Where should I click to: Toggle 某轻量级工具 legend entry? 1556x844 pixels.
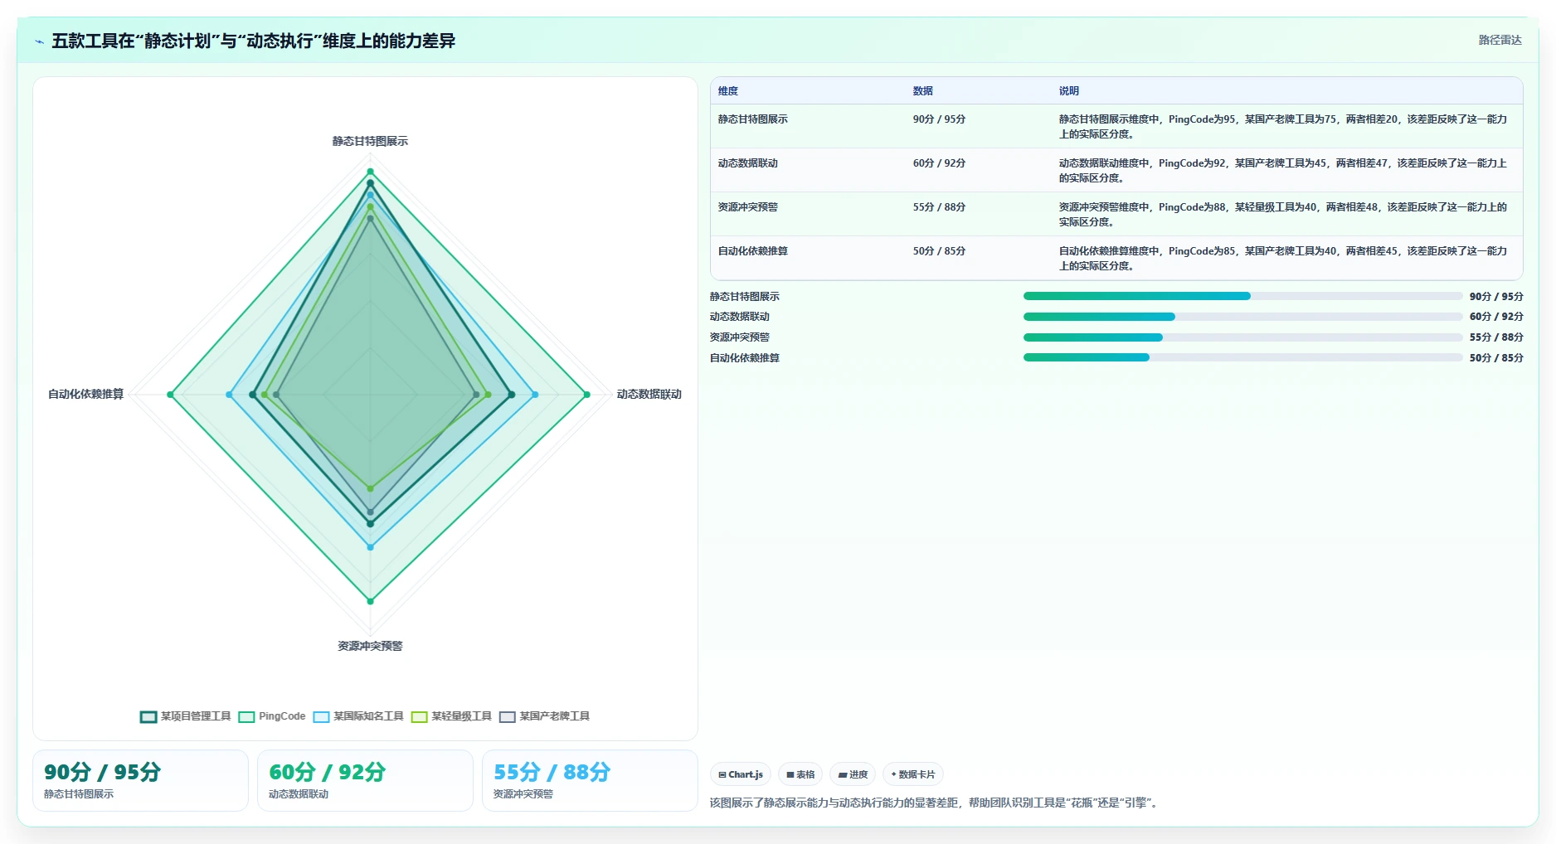pos(451,716)
